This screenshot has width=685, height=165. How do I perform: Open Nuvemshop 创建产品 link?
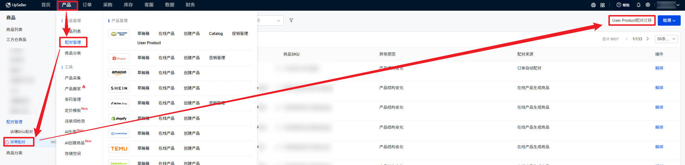192,133
